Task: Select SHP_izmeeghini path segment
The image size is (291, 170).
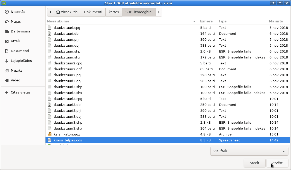Action: [139, 12]
